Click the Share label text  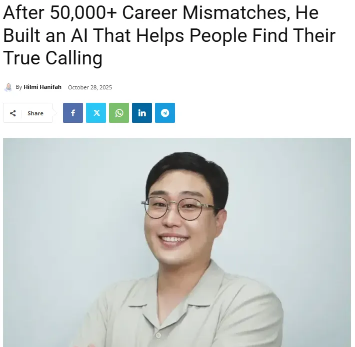[35, 113]
